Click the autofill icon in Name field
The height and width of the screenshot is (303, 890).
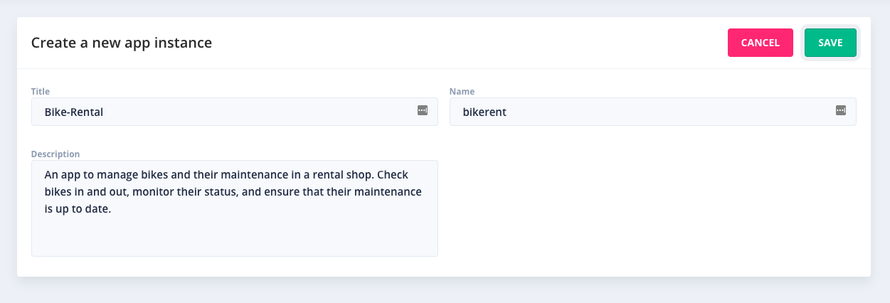click(841, 110)
